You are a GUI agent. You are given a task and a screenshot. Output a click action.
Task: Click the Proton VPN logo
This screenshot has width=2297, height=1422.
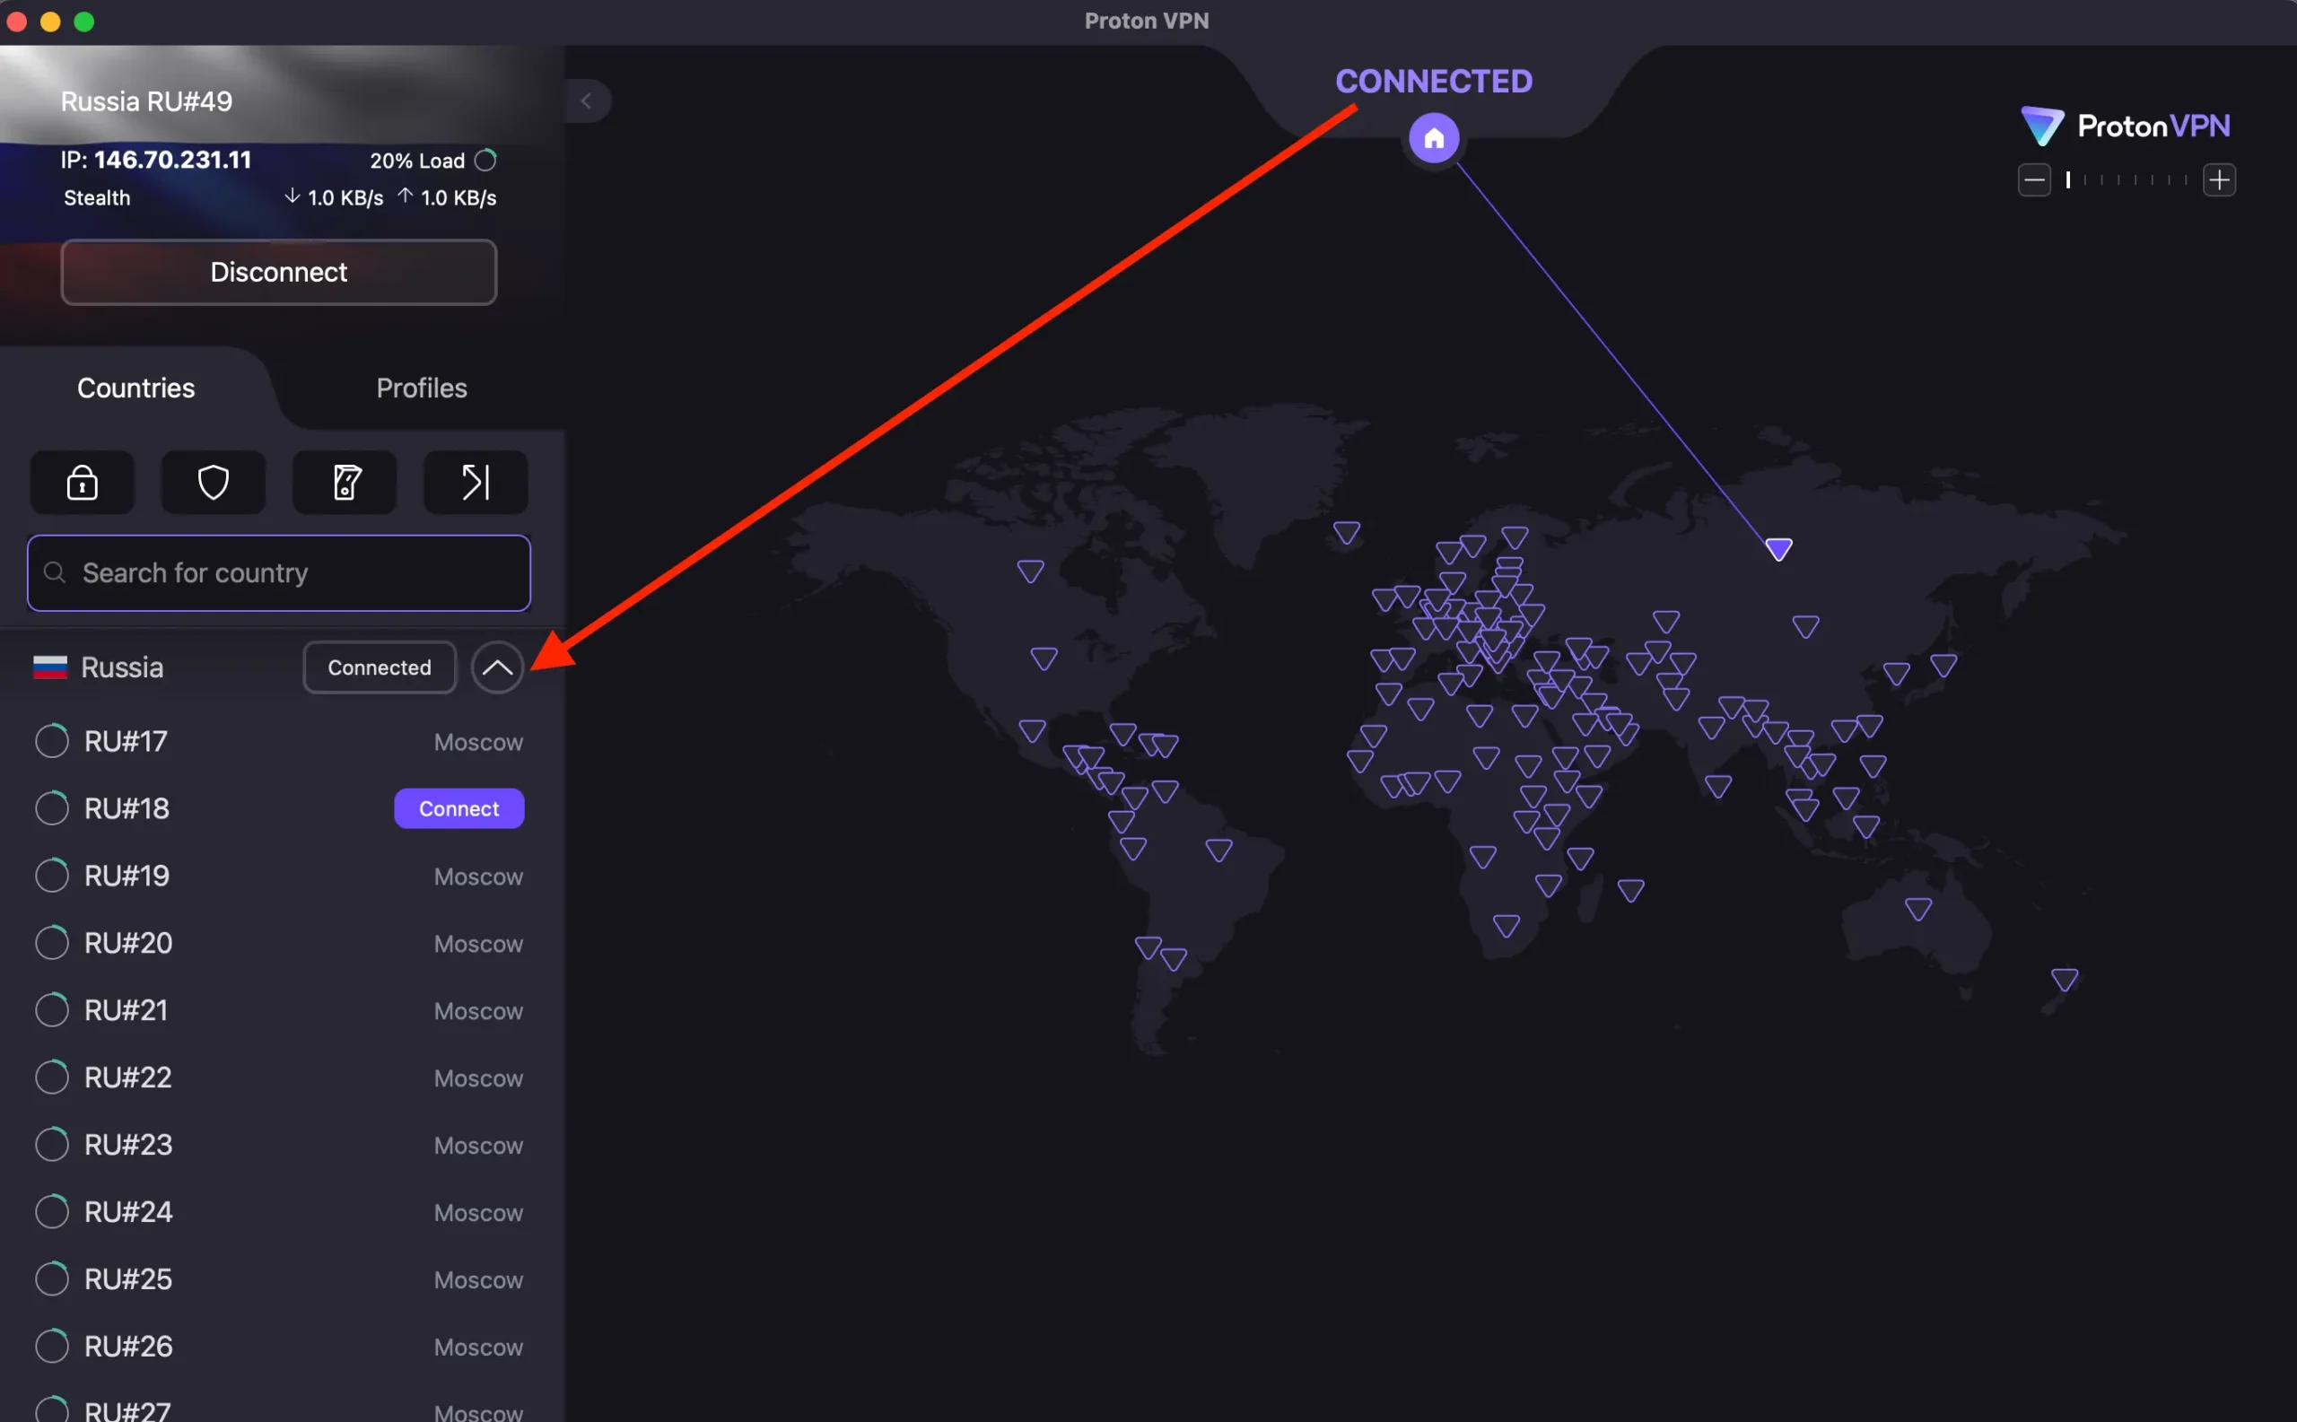click(2124, 125)
